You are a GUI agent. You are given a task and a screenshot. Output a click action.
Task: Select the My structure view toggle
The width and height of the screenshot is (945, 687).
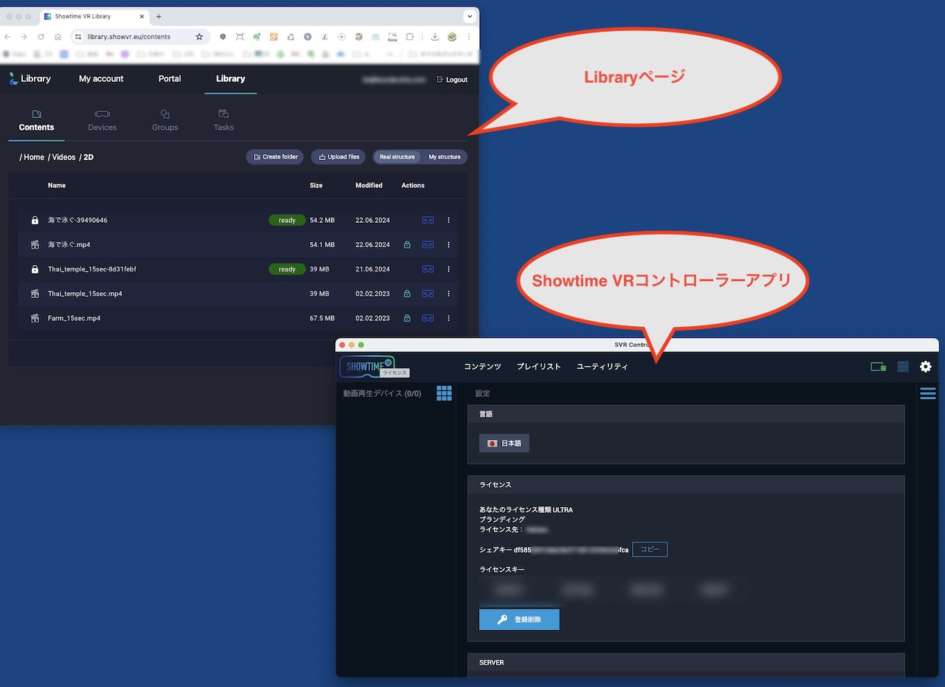pos(444,157)
